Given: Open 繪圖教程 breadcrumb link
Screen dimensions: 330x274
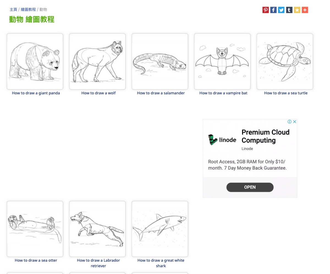Looking at the screenshot, I should point(28,10).
